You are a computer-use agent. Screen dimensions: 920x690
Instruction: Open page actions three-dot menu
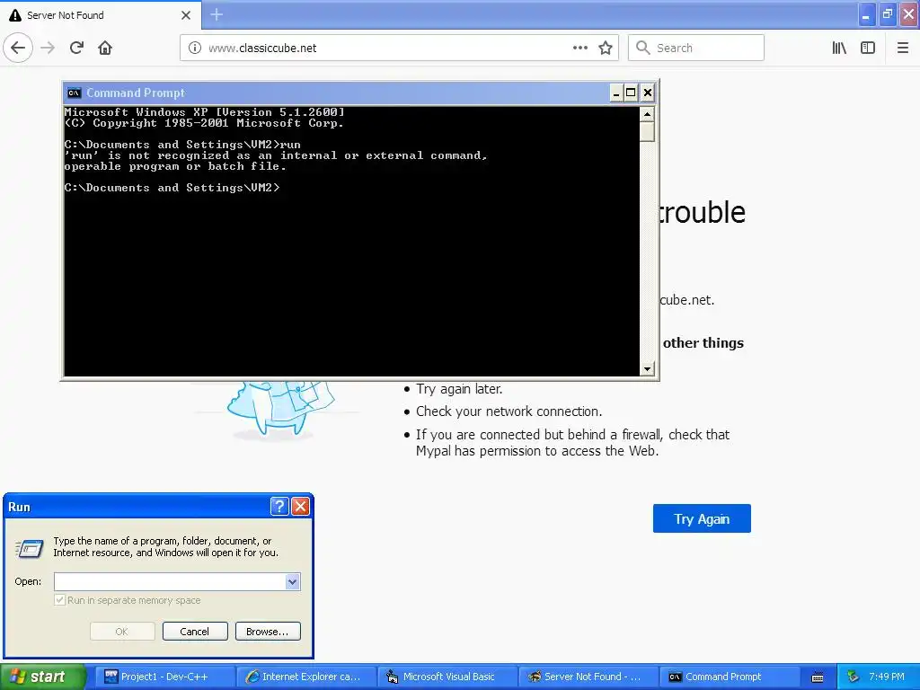click(x=579, y=48)
